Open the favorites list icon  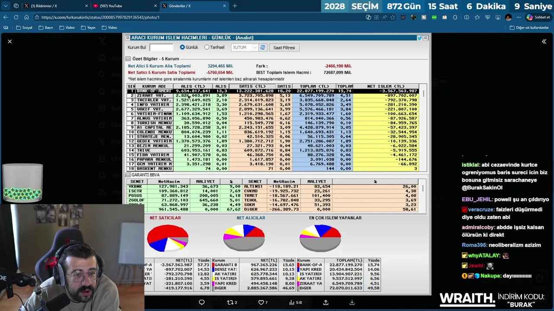coord(477,17)
